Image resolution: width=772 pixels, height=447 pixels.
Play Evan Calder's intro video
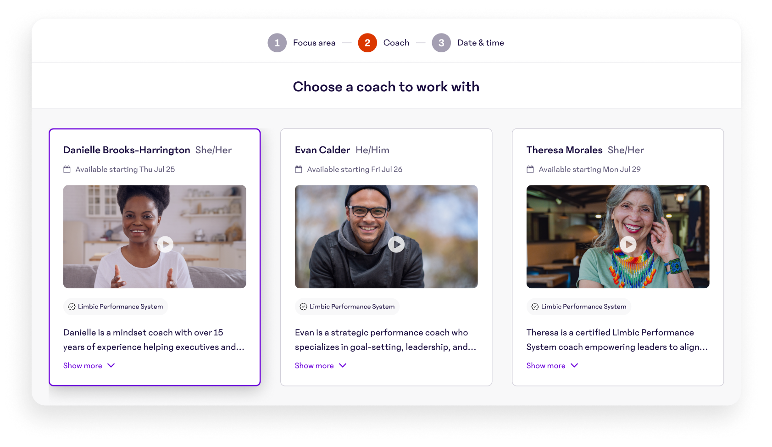tap(396, 244)
